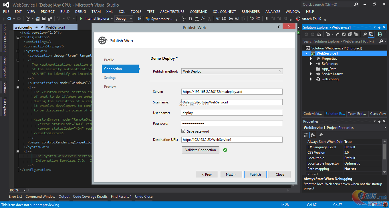Click search magnifier in Solution Explorer
This screenshot has width=389, height=208.
point(381,41)
